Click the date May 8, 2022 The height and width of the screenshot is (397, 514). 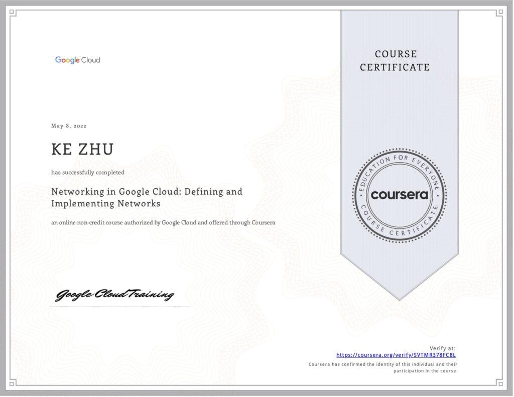69,126
